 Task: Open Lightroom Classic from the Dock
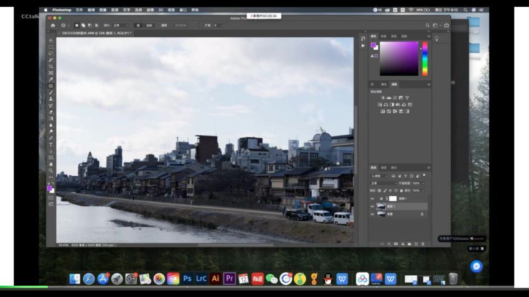pos(201,279)
